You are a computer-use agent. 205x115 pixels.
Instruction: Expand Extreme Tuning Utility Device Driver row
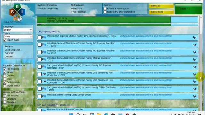tap(195, 96)
